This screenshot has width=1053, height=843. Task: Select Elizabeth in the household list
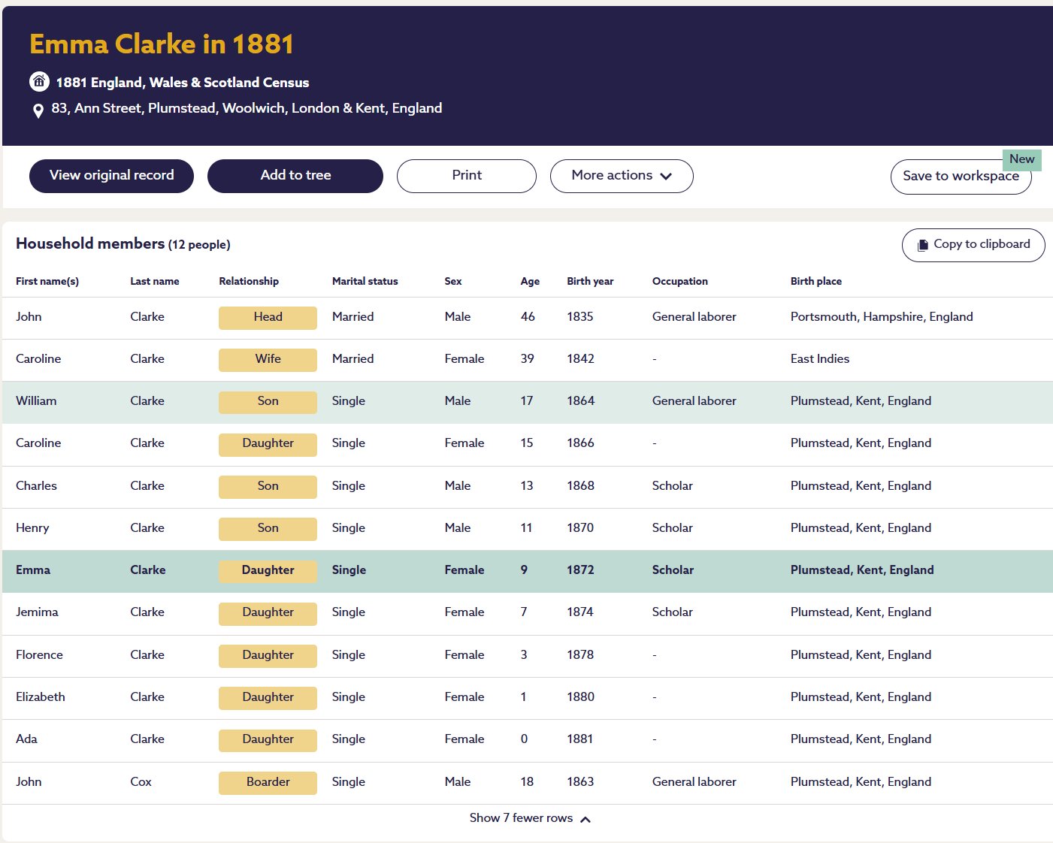[41, 697]
